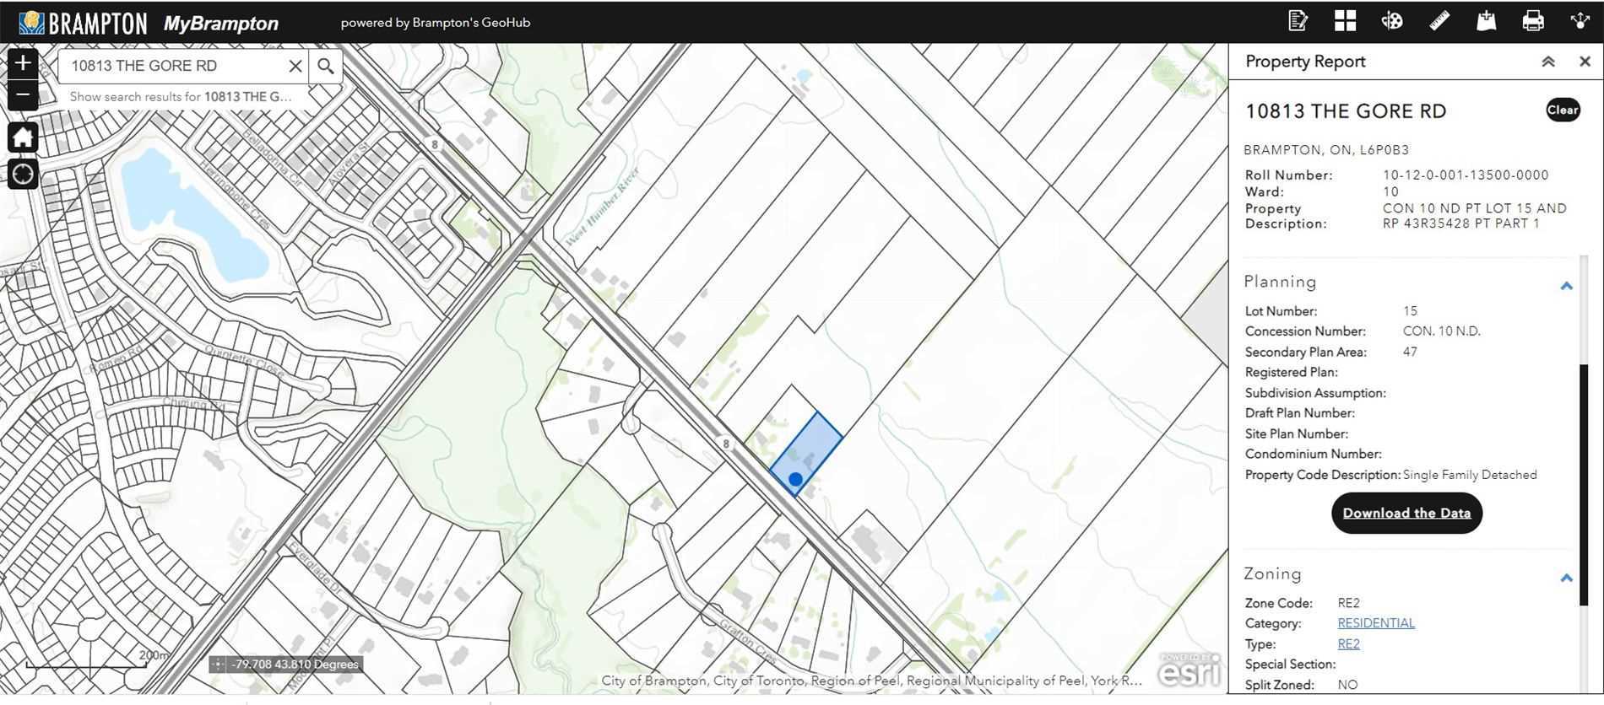The image size is (1604, 705).
Task: Click the CON. 10 N.D. concession value
Action: 1441,331
